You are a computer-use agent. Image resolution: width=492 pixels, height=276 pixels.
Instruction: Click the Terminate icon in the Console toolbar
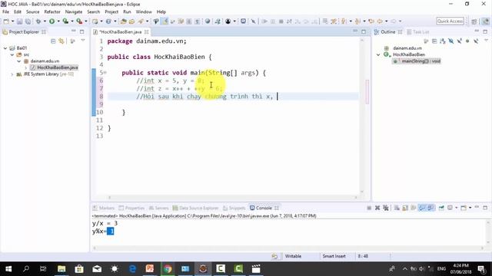369,208
